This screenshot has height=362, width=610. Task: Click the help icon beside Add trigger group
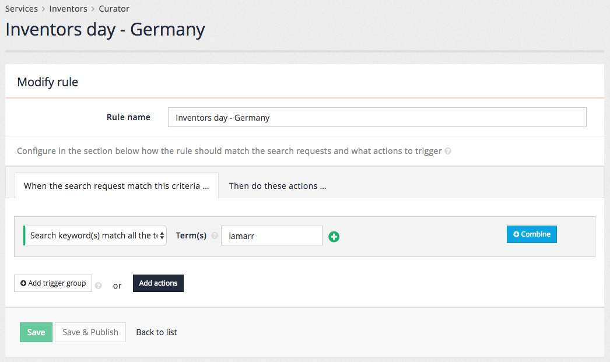coord(98,286)
